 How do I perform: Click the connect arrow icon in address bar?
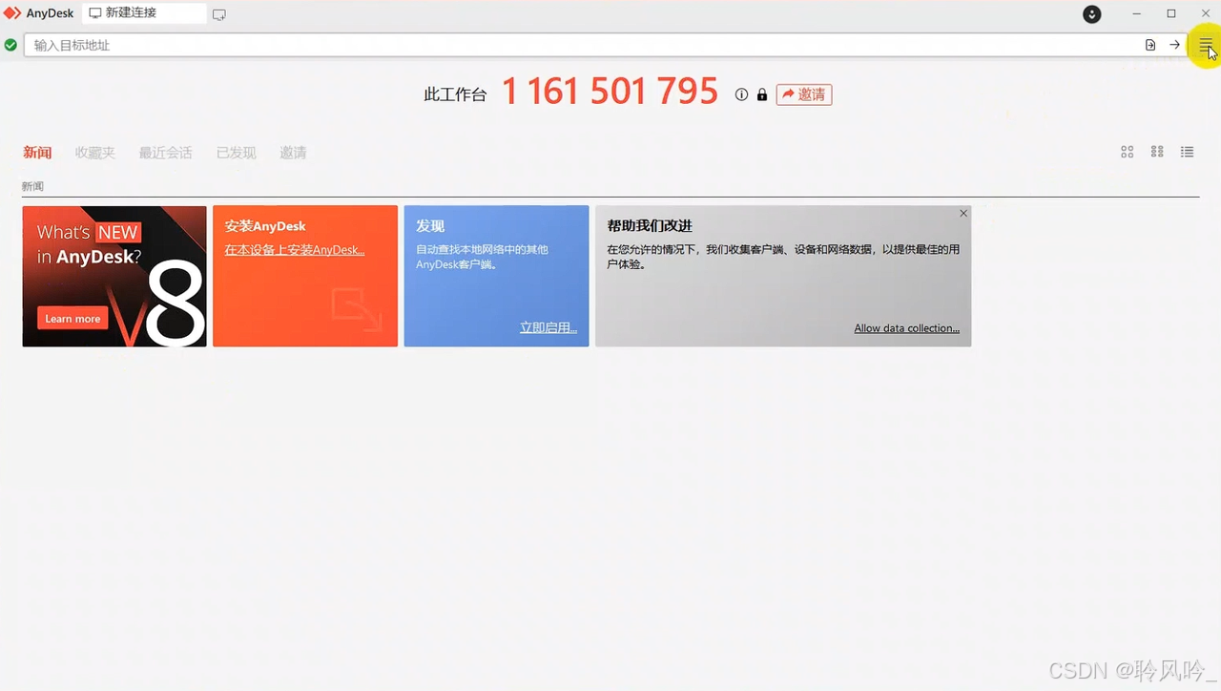coord(1174,45)
